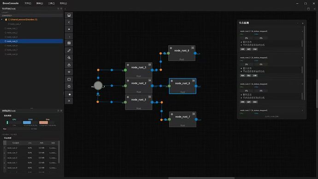Click the green input port of node_rust_5
This screenshot has width=318, height=179.
click(125, 102)
